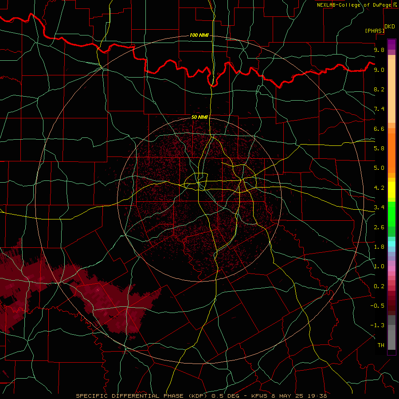The image size is (399, 399).
Task: Click the 1.8 legend value
Action: point(379,247)
